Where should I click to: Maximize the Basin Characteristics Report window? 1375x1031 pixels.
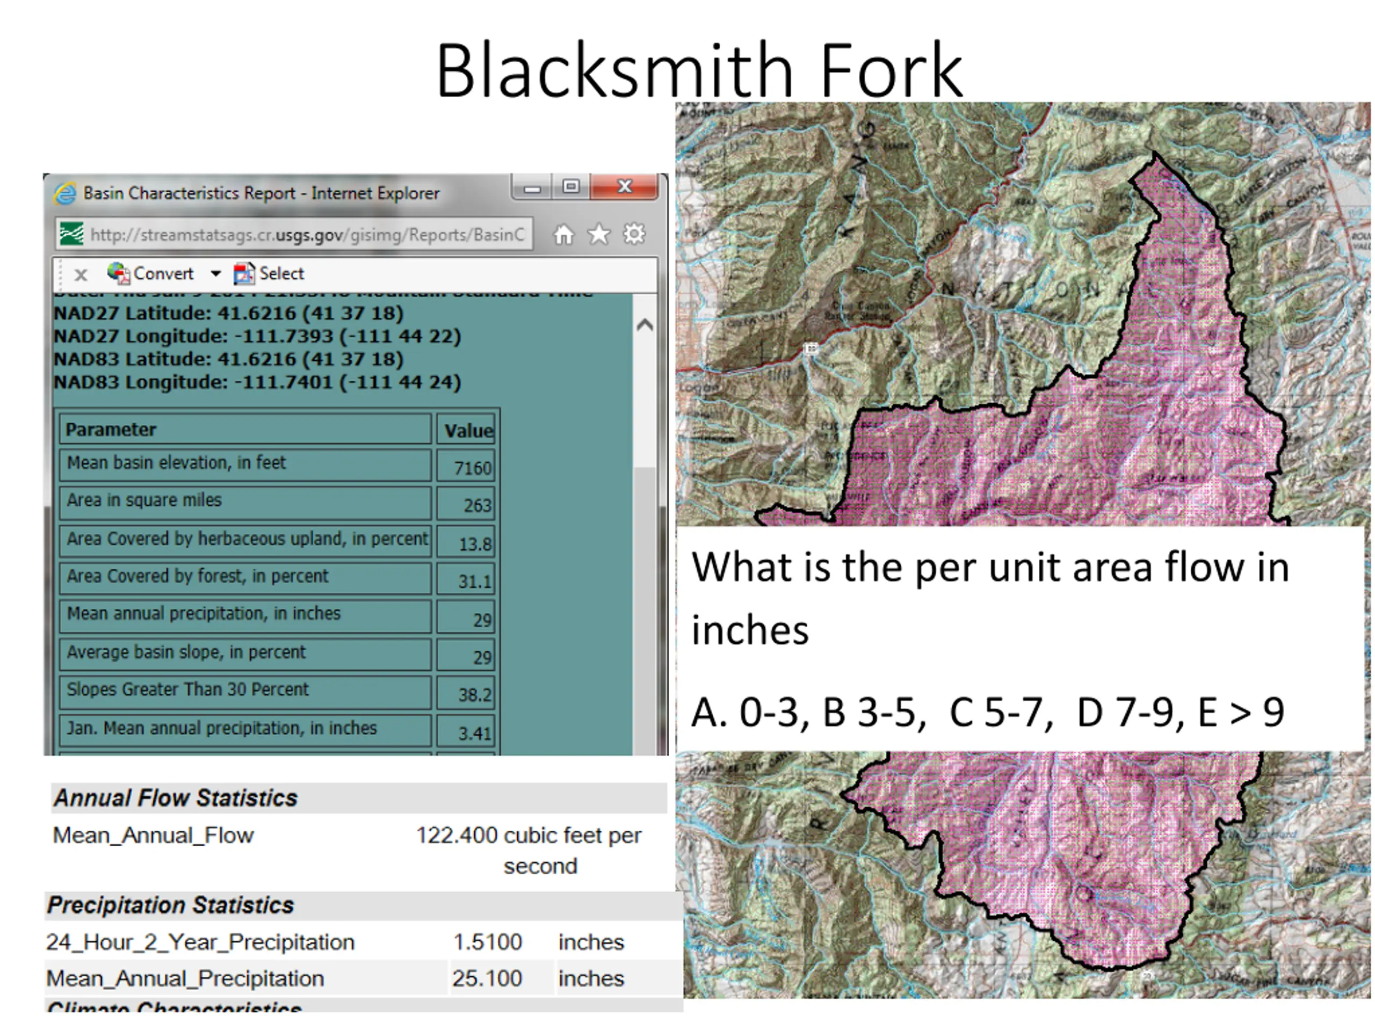(570, 187)
